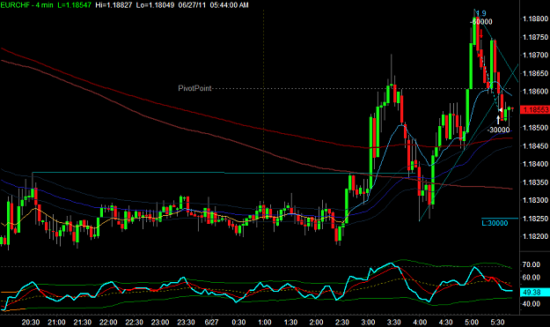
Task: Click the 23:00 time axis label
Action: click(x=160, y=322)
